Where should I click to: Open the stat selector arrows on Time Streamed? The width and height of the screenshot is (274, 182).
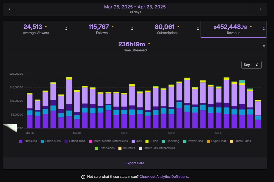(264, 46)
